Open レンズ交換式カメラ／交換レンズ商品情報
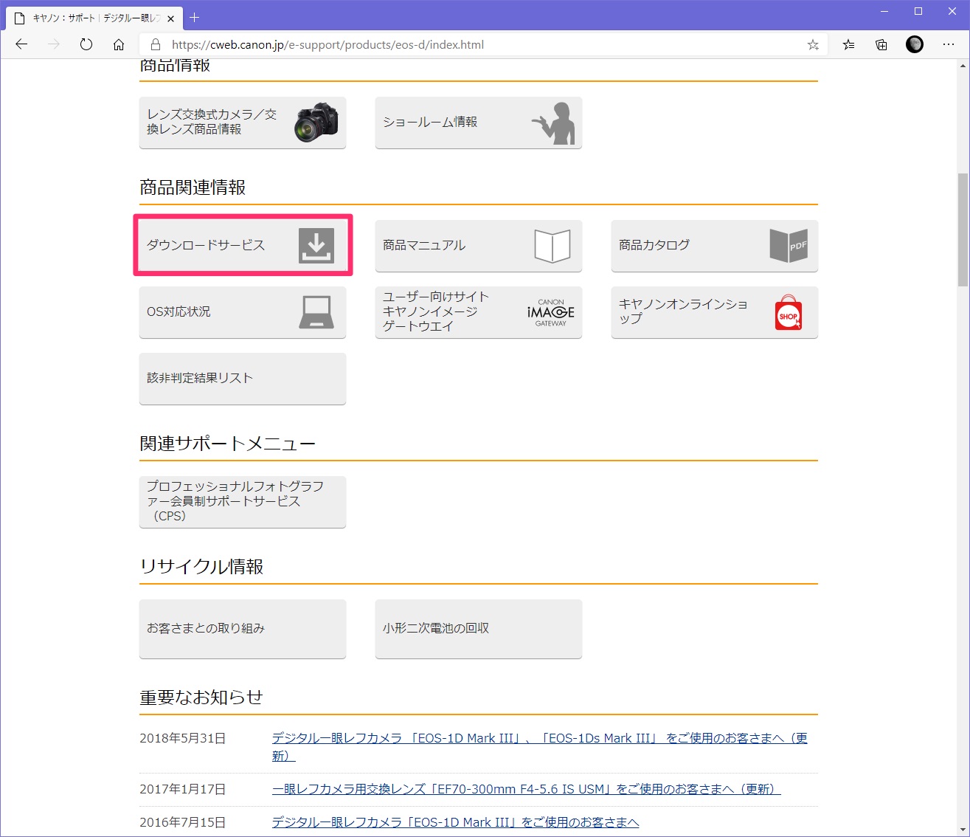 [x=243, y=123]
